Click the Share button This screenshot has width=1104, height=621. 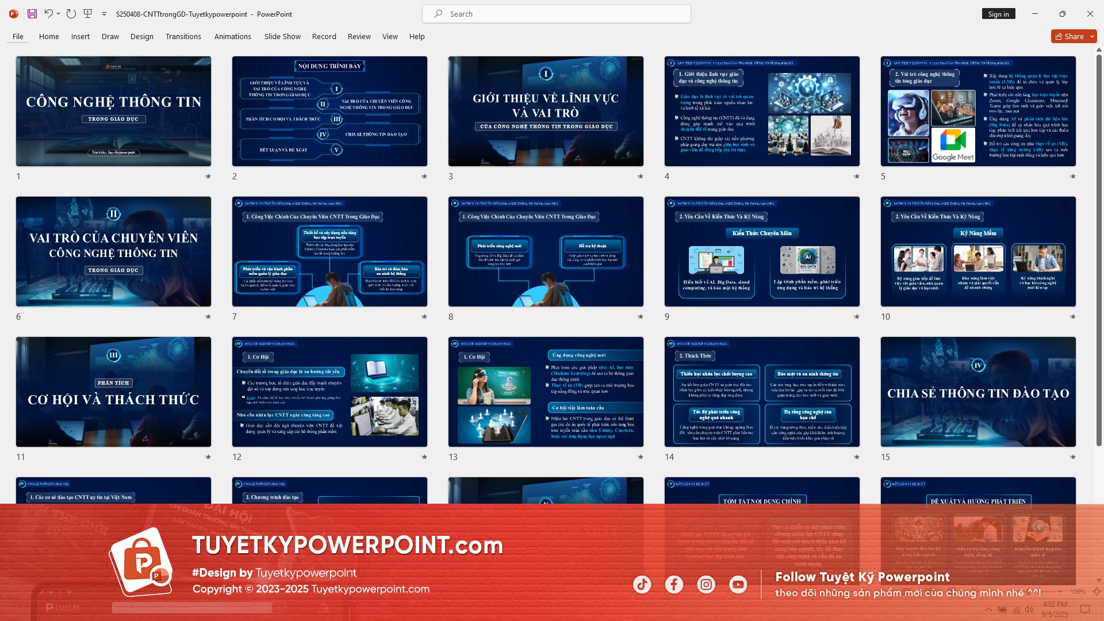point(1069,36)
